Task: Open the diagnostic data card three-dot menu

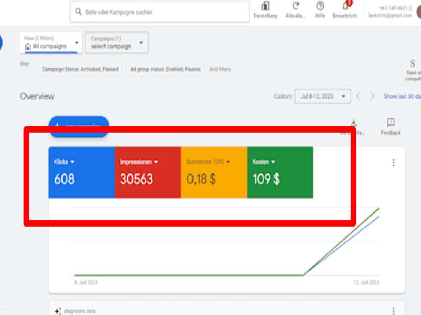Action: (394, 311)
